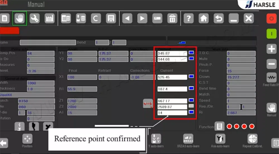Click the undo arrow icon
This screenshot has width=279, height=154.
(219, 18)
